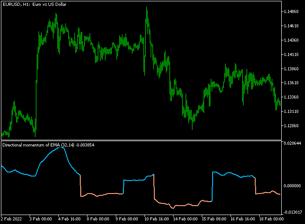Click the 15 Feb 08:00 time label
This screenshot has width=305, height=224.
click(x=214, y=219)
